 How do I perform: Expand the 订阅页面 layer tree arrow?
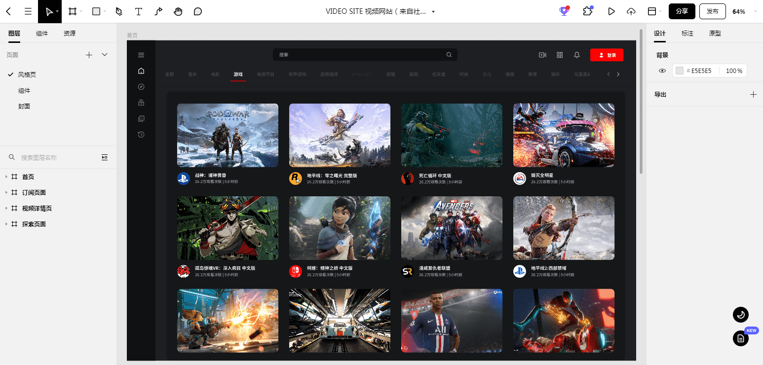pyautogui.click(x=6, y=192)
